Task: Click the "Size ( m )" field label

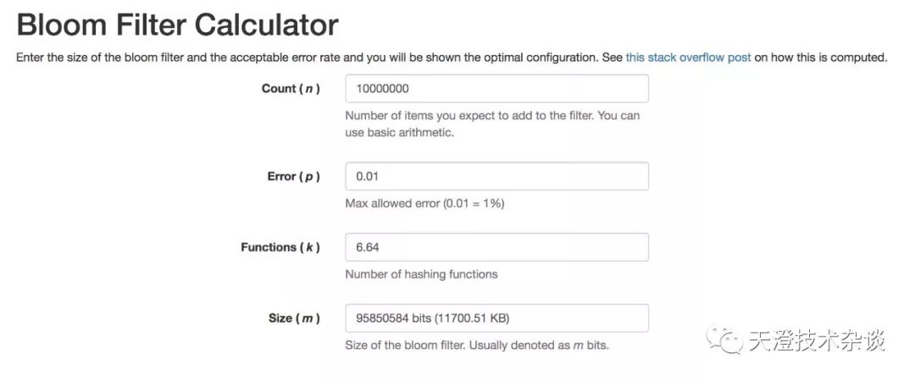Action: tap(294, 318)
